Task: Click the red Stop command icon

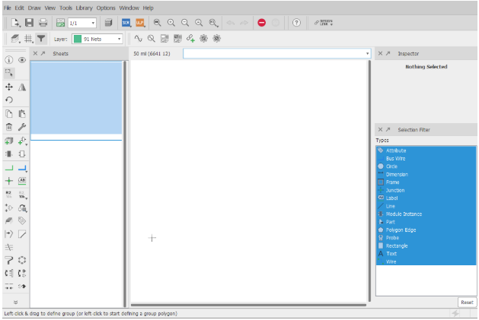Action: coord(261,23)
